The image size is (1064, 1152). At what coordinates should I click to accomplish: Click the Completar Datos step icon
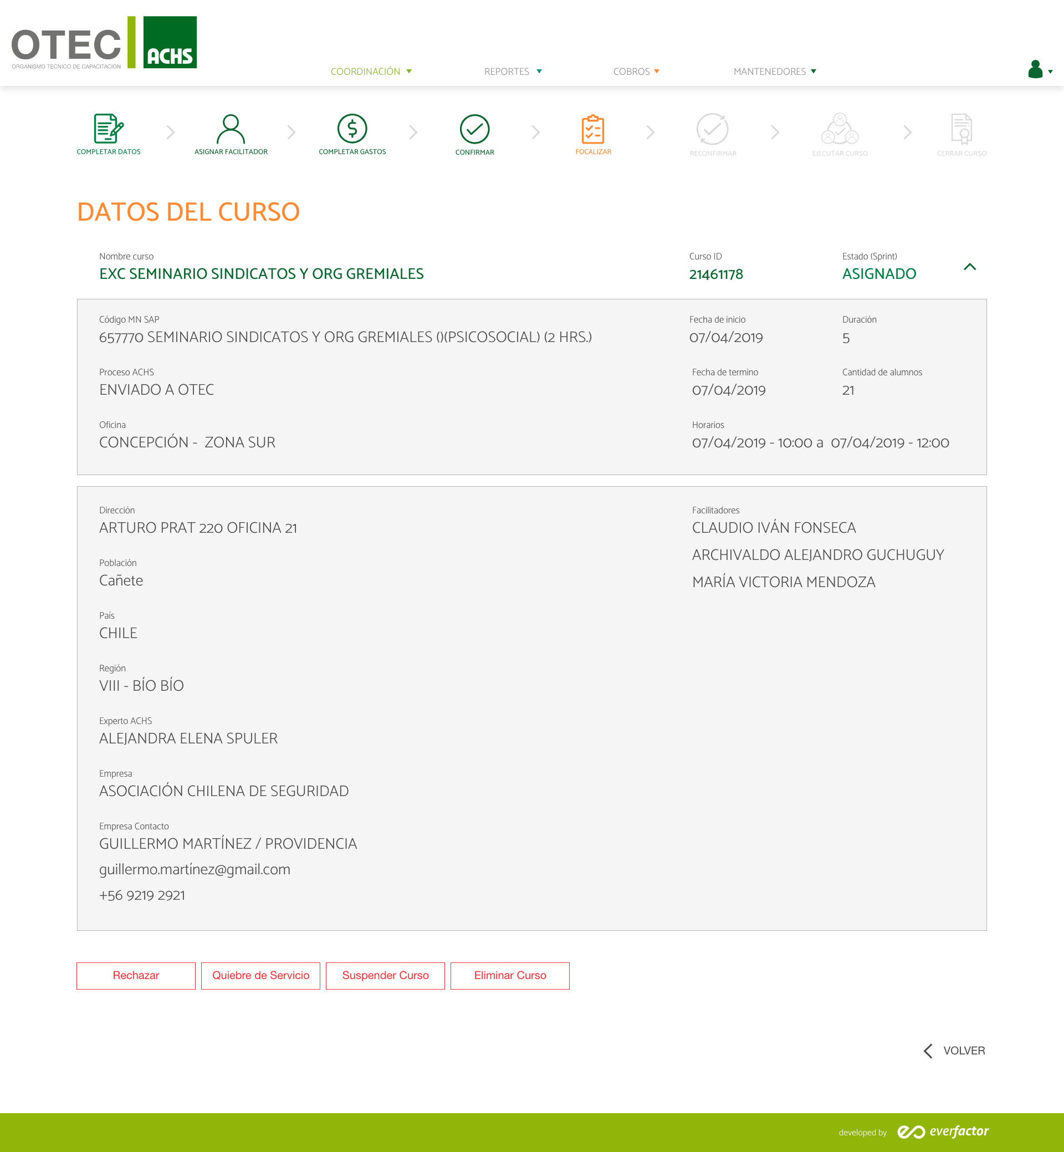point(108,128)
